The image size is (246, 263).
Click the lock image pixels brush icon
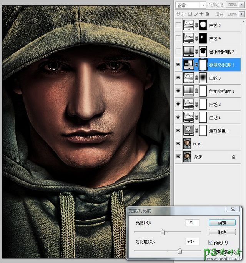click(x=196, y=14)
